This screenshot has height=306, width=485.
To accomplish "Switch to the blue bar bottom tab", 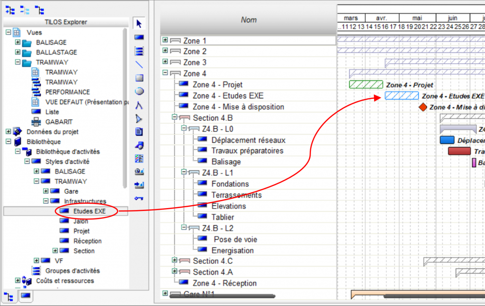I will (26, 296).
